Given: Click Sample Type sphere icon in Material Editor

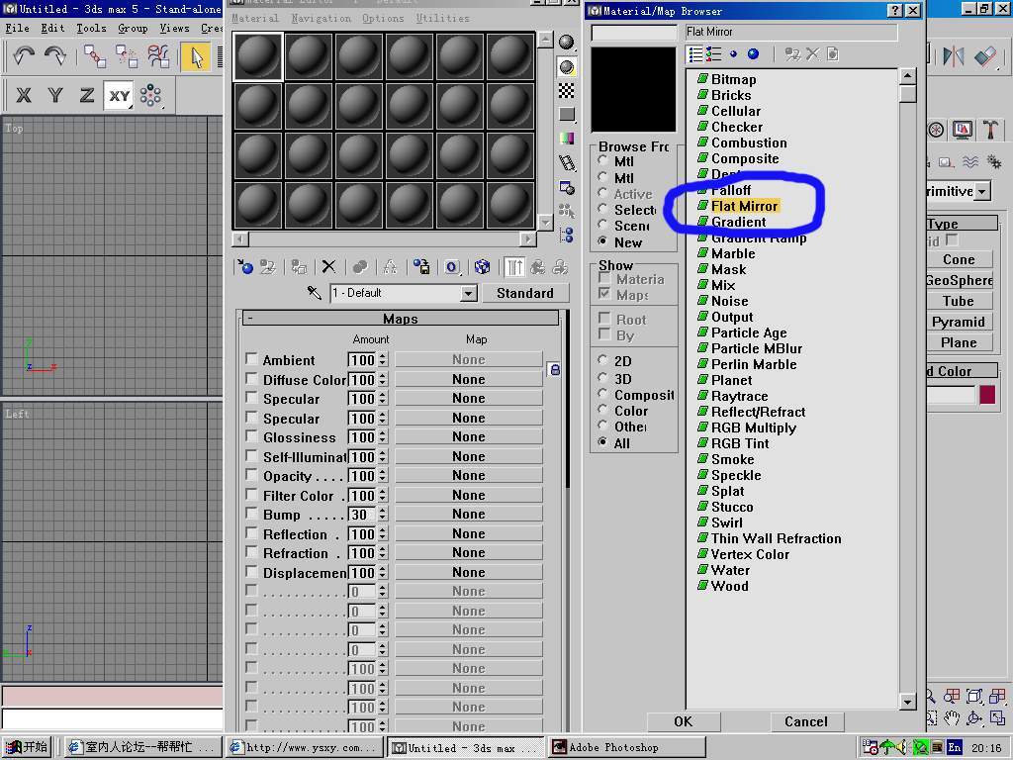Looking at the screenshot, I should click(567, 42).
